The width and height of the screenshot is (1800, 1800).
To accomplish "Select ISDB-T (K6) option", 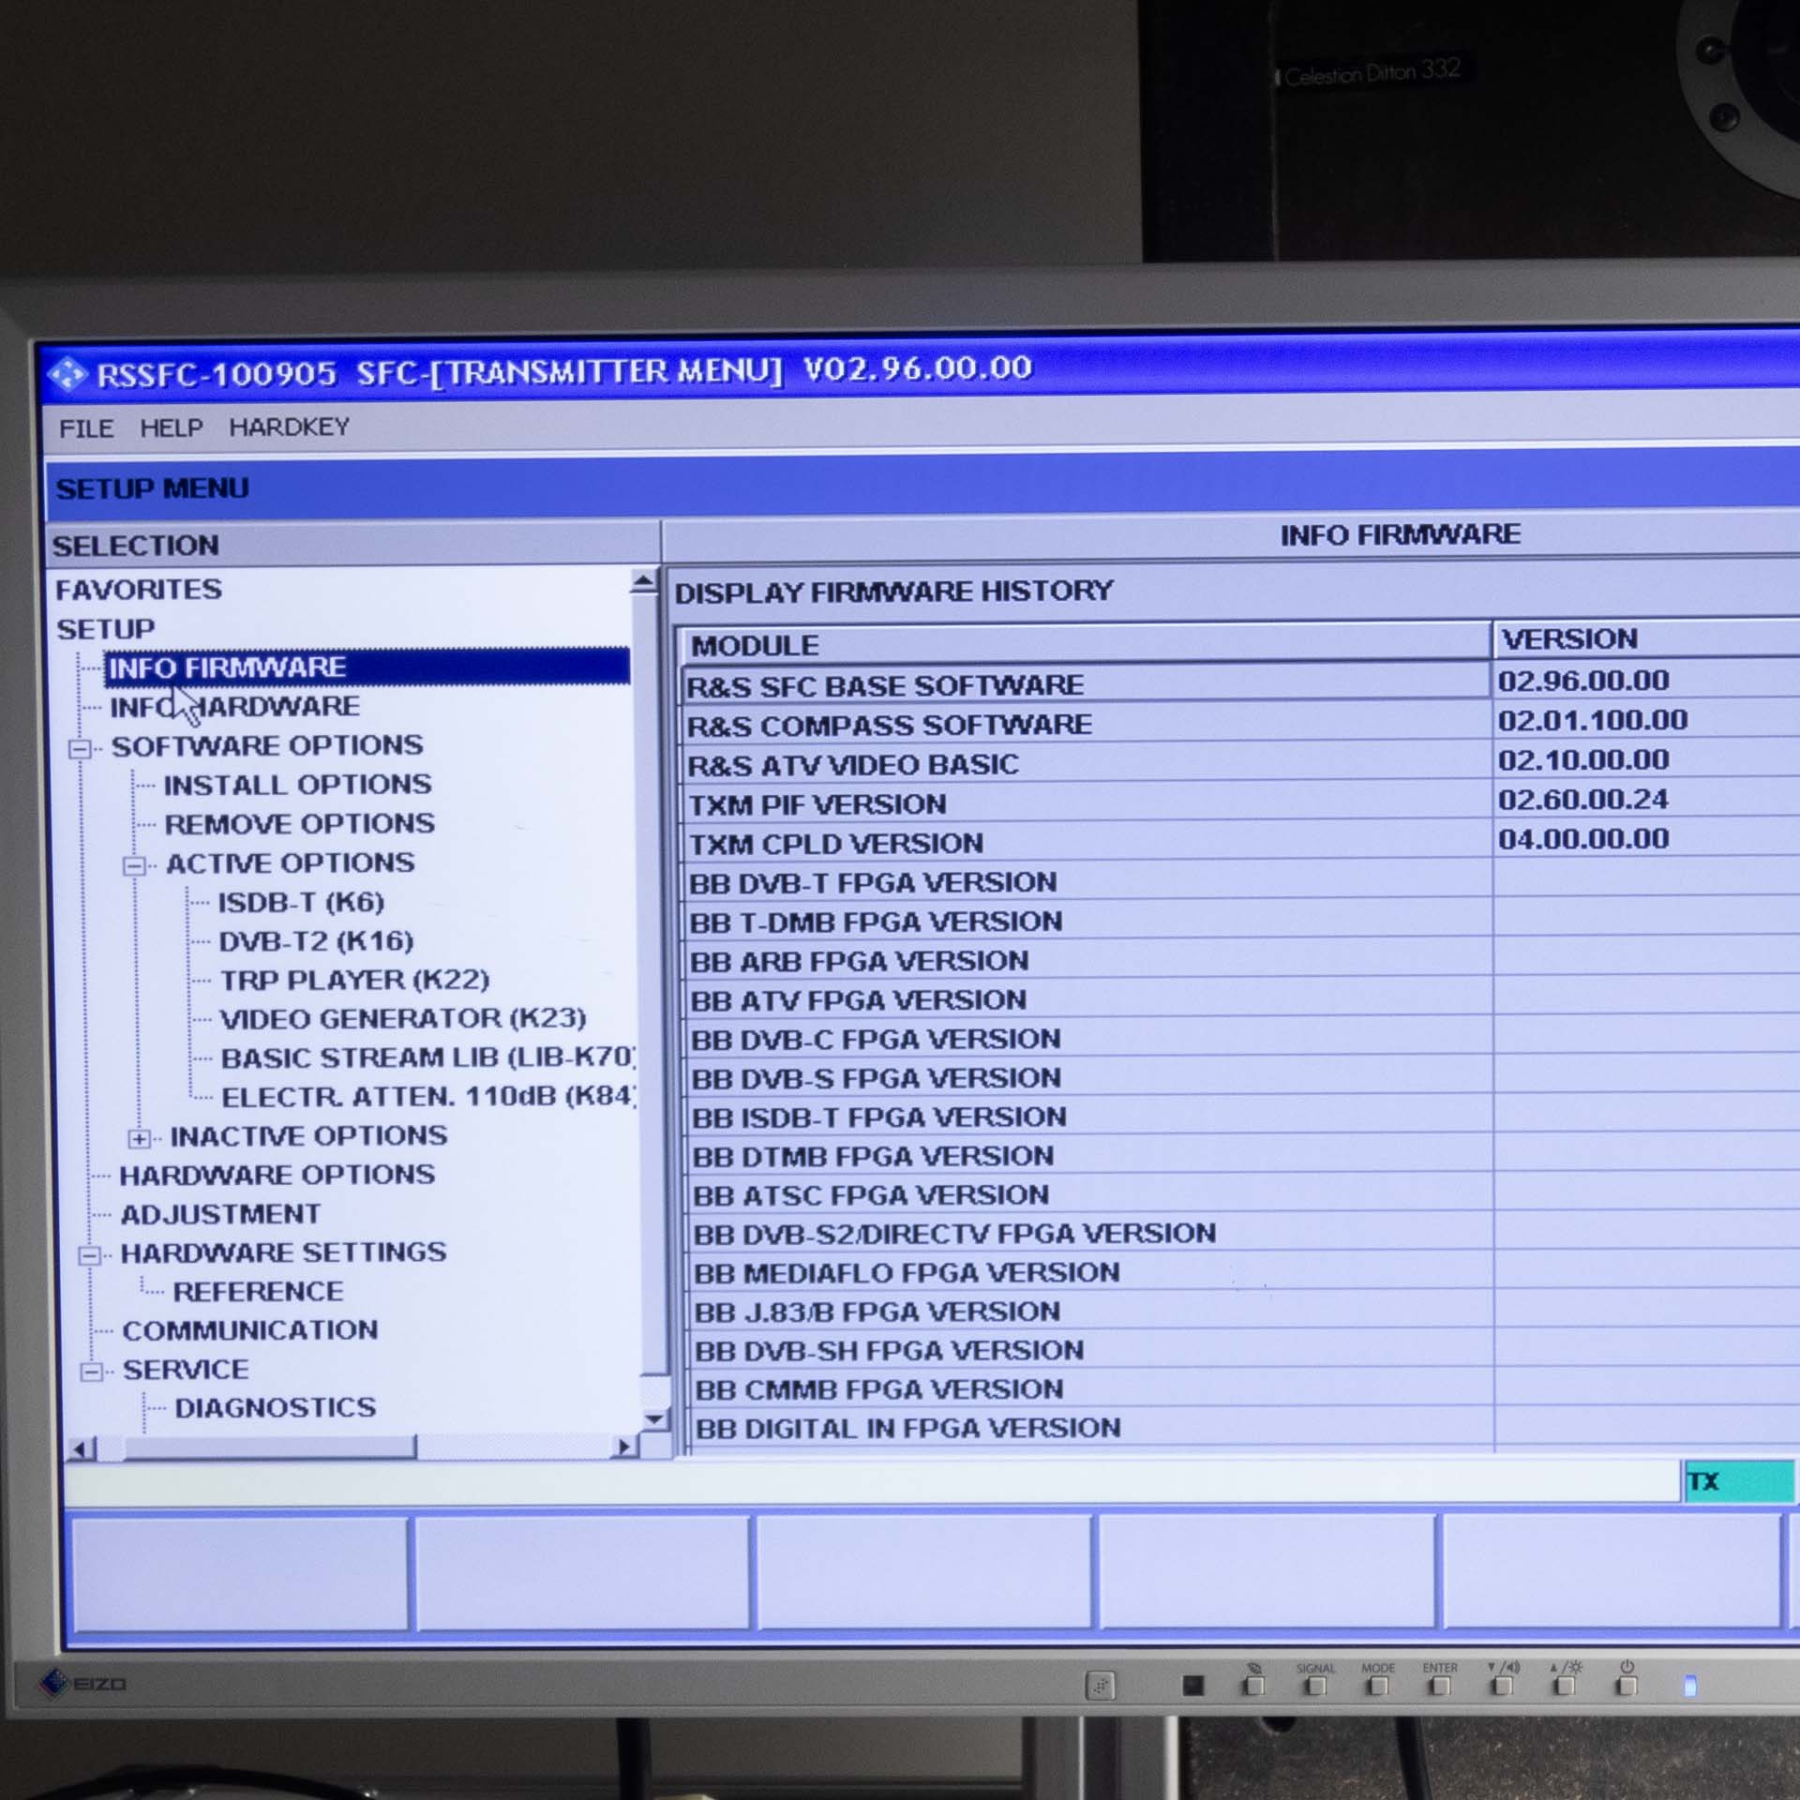I will [301, 902].
